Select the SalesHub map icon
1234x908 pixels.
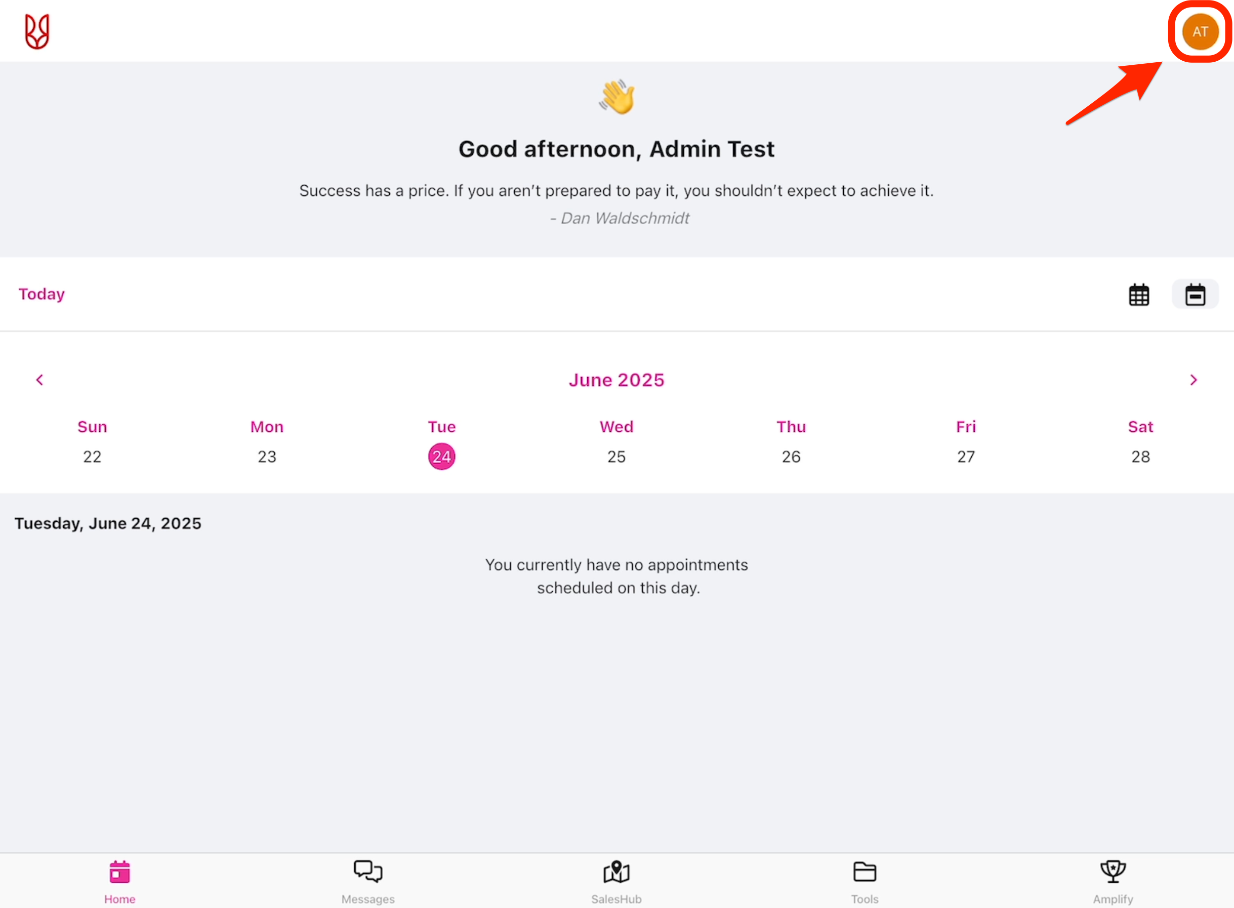[616, 872]
